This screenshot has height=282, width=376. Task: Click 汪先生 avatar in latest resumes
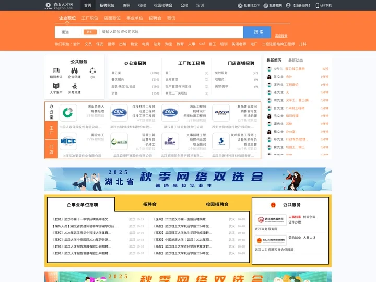click(269, 85)
